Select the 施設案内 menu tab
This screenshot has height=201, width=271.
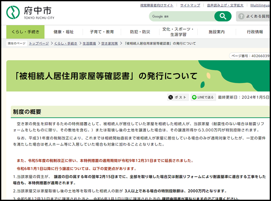pos(216,32)
